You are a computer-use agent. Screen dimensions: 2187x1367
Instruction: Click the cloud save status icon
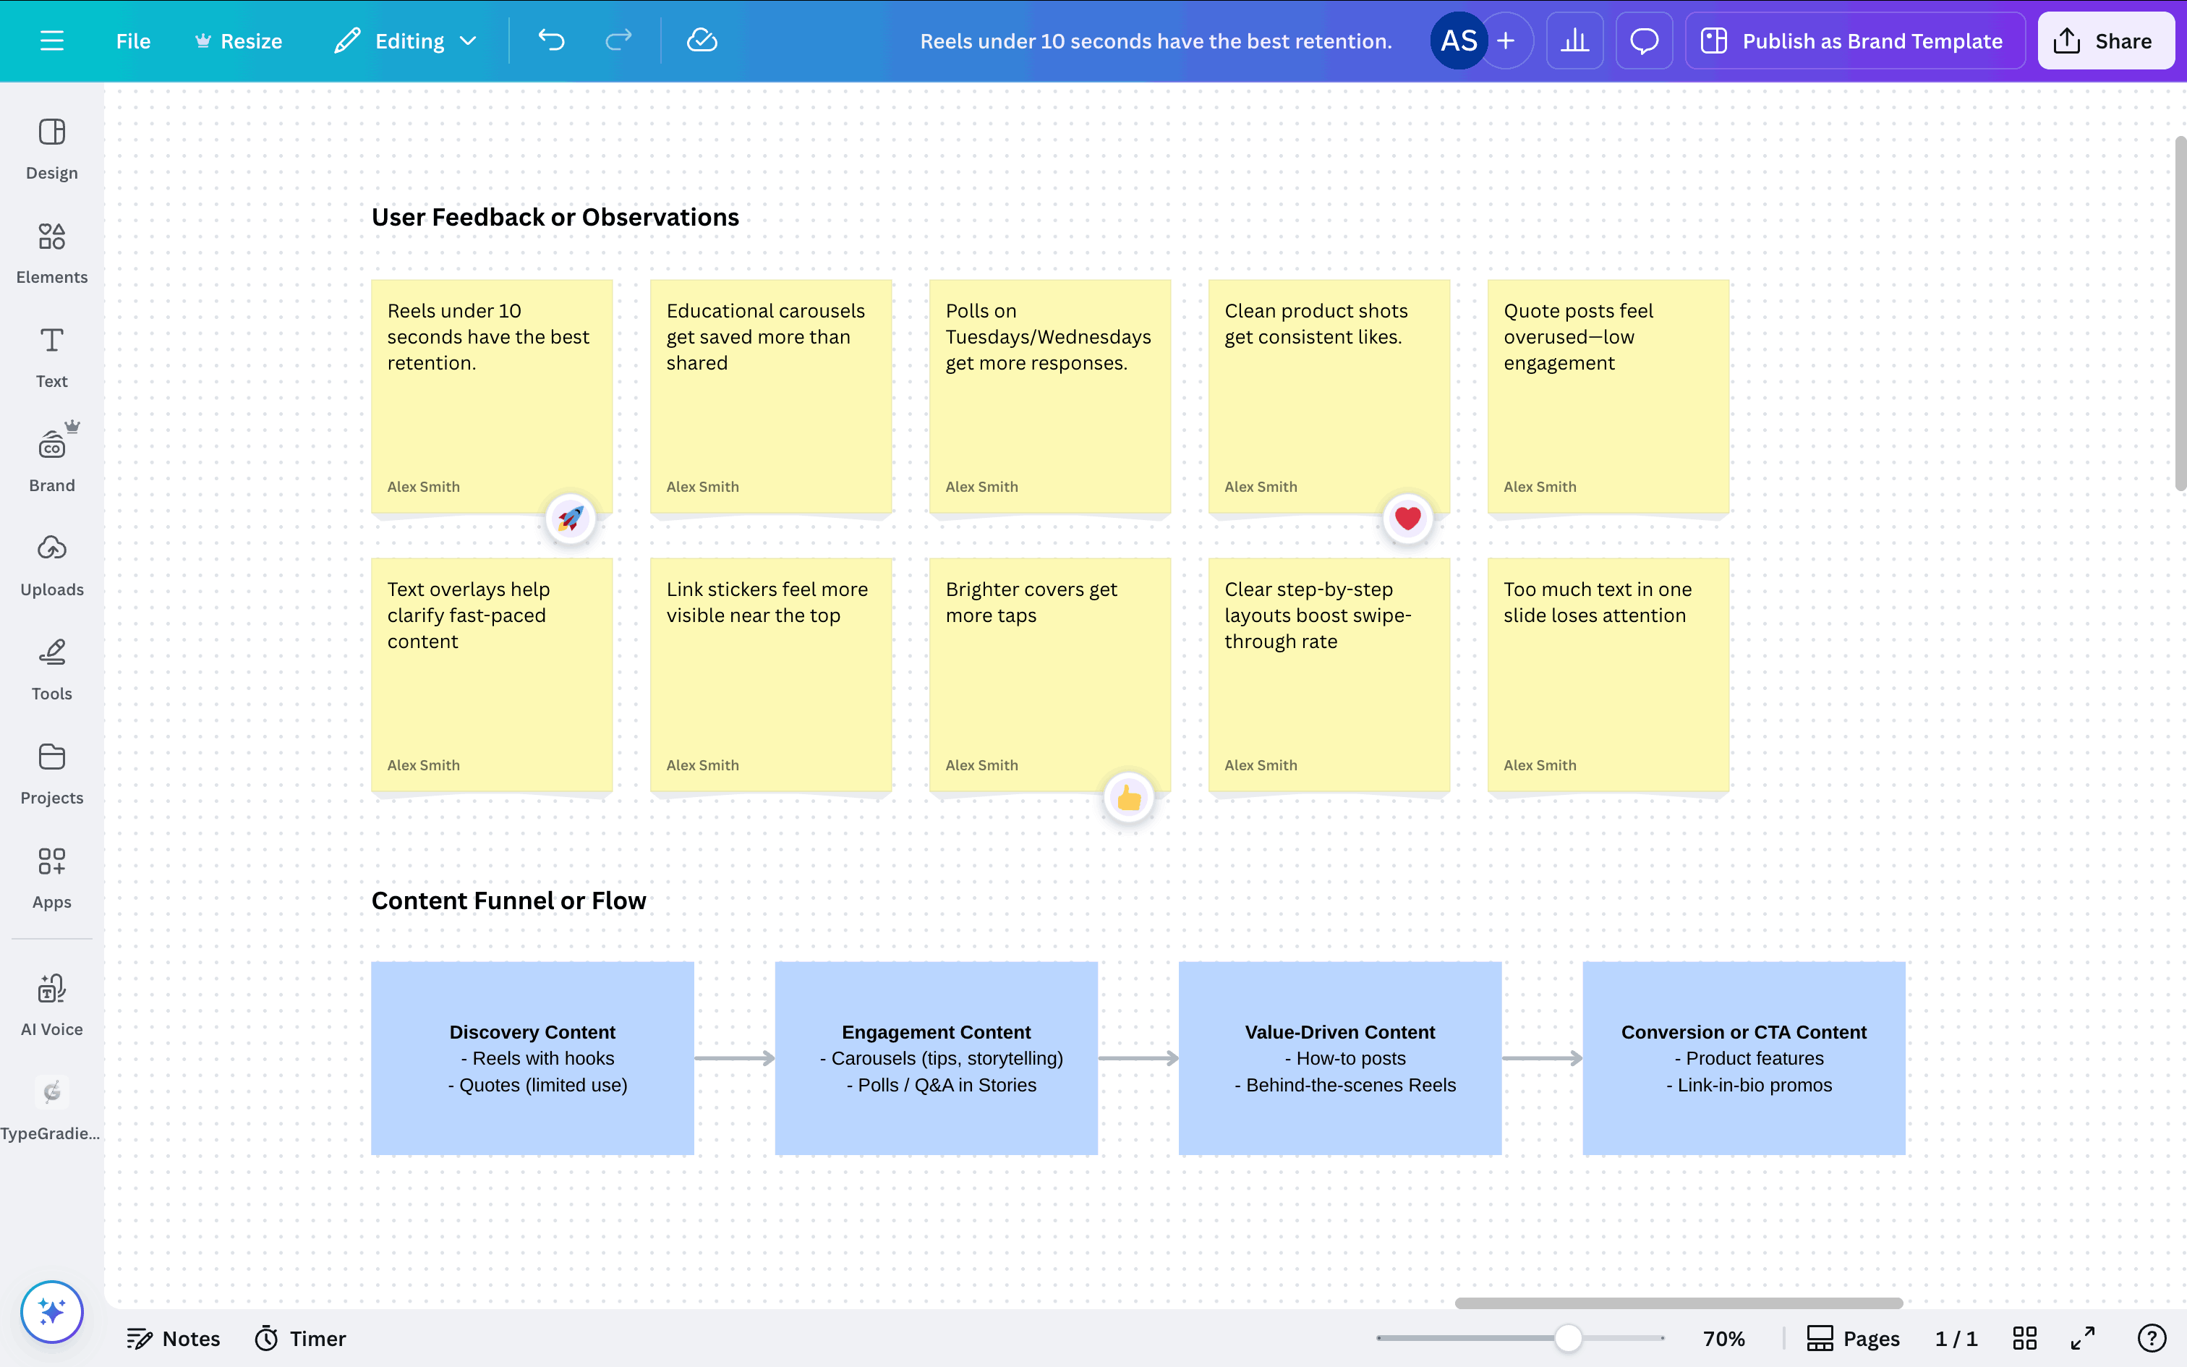[x=702, y=41]
